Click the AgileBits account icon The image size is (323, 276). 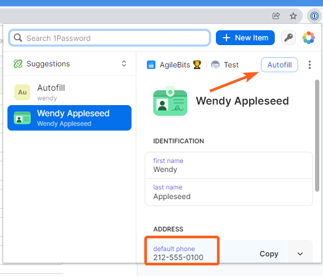tap(151, 65)
